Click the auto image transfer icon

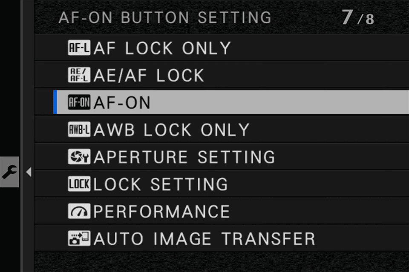(x=79, y=238)
